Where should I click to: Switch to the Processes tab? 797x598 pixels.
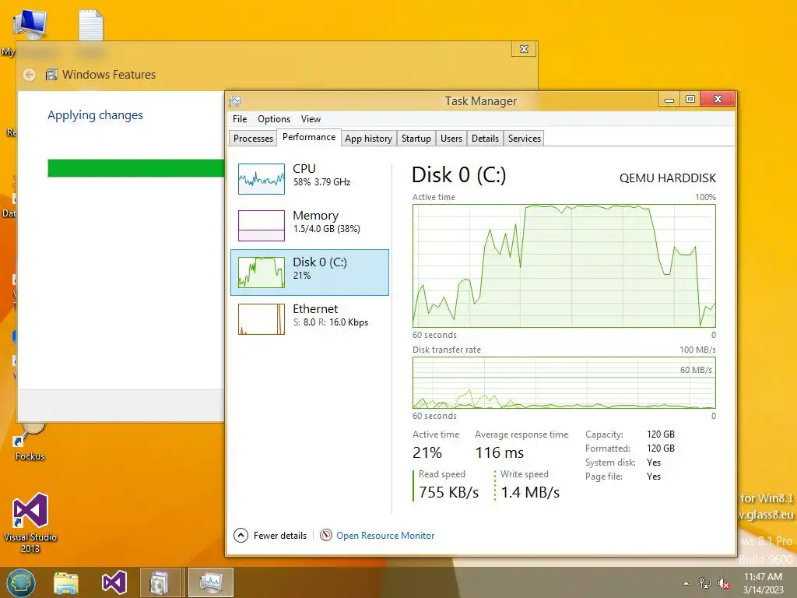pyautogui.click(x=253, y=139)
